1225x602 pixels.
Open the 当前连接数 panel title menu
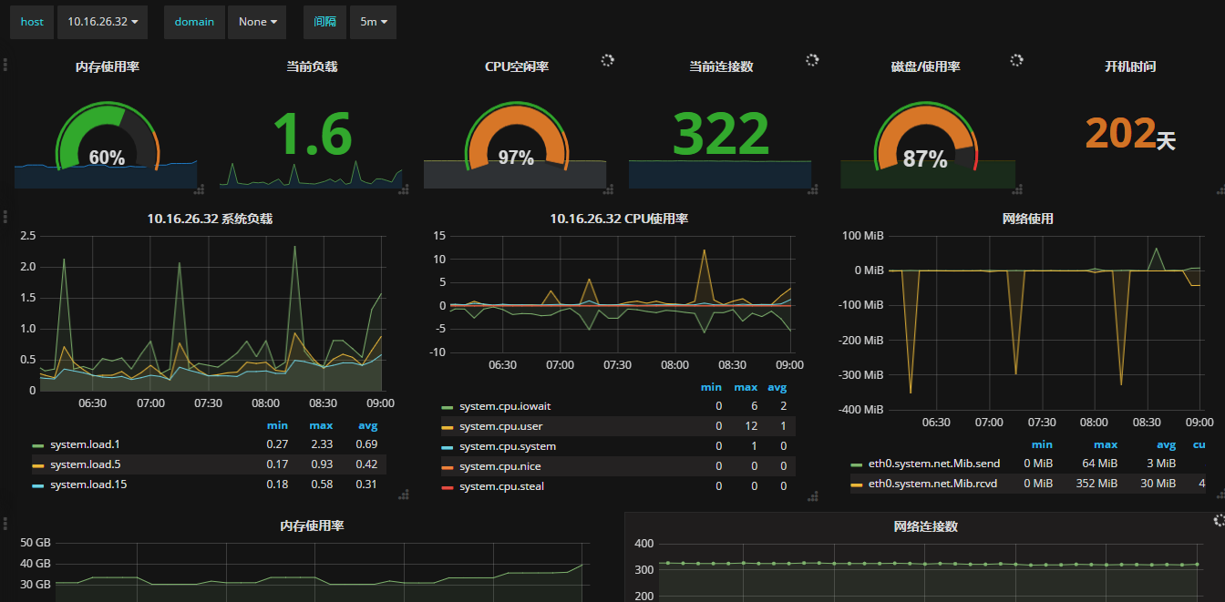721,66
